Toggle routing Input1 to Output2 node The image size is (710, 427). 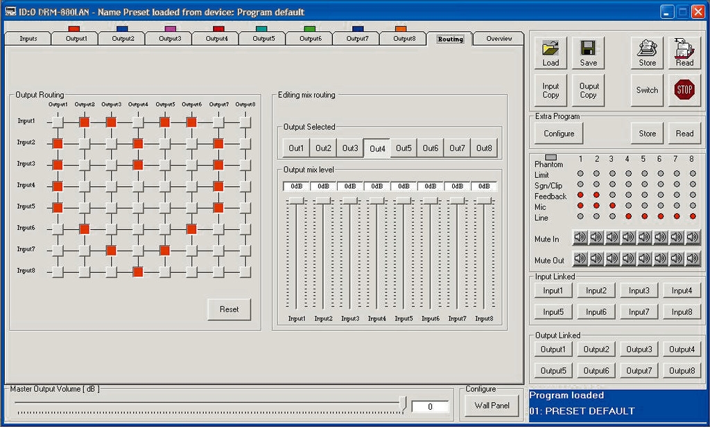[84, 122]
